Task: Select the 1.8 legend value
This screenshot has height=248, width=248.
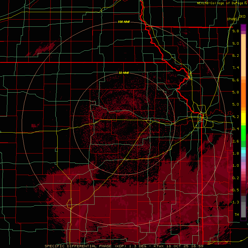Action: pyautogui.click(x=236, y=153)
